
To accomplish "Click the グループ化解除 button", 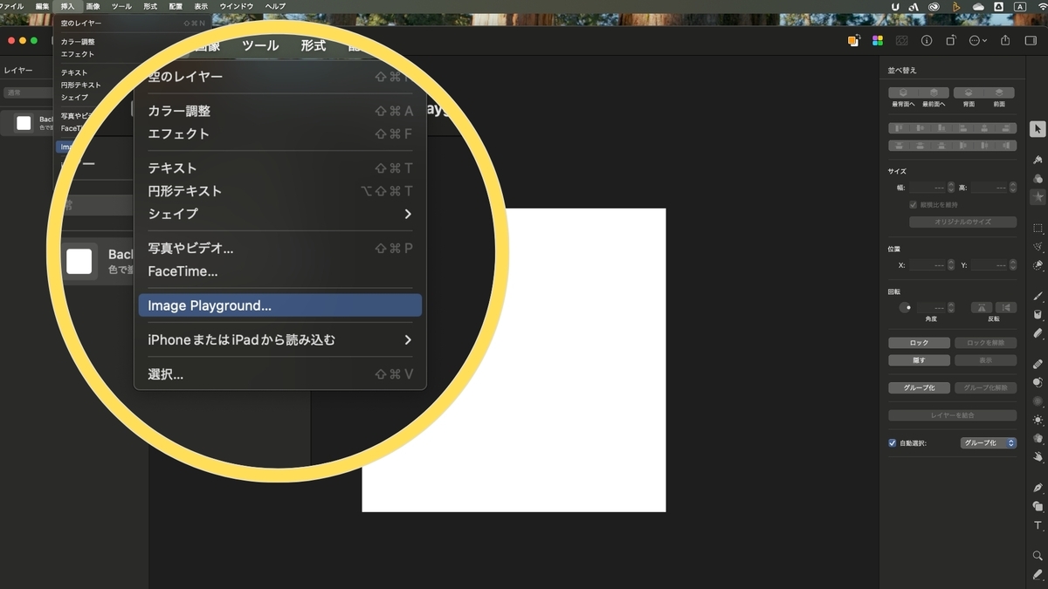I will coord(985,387).
